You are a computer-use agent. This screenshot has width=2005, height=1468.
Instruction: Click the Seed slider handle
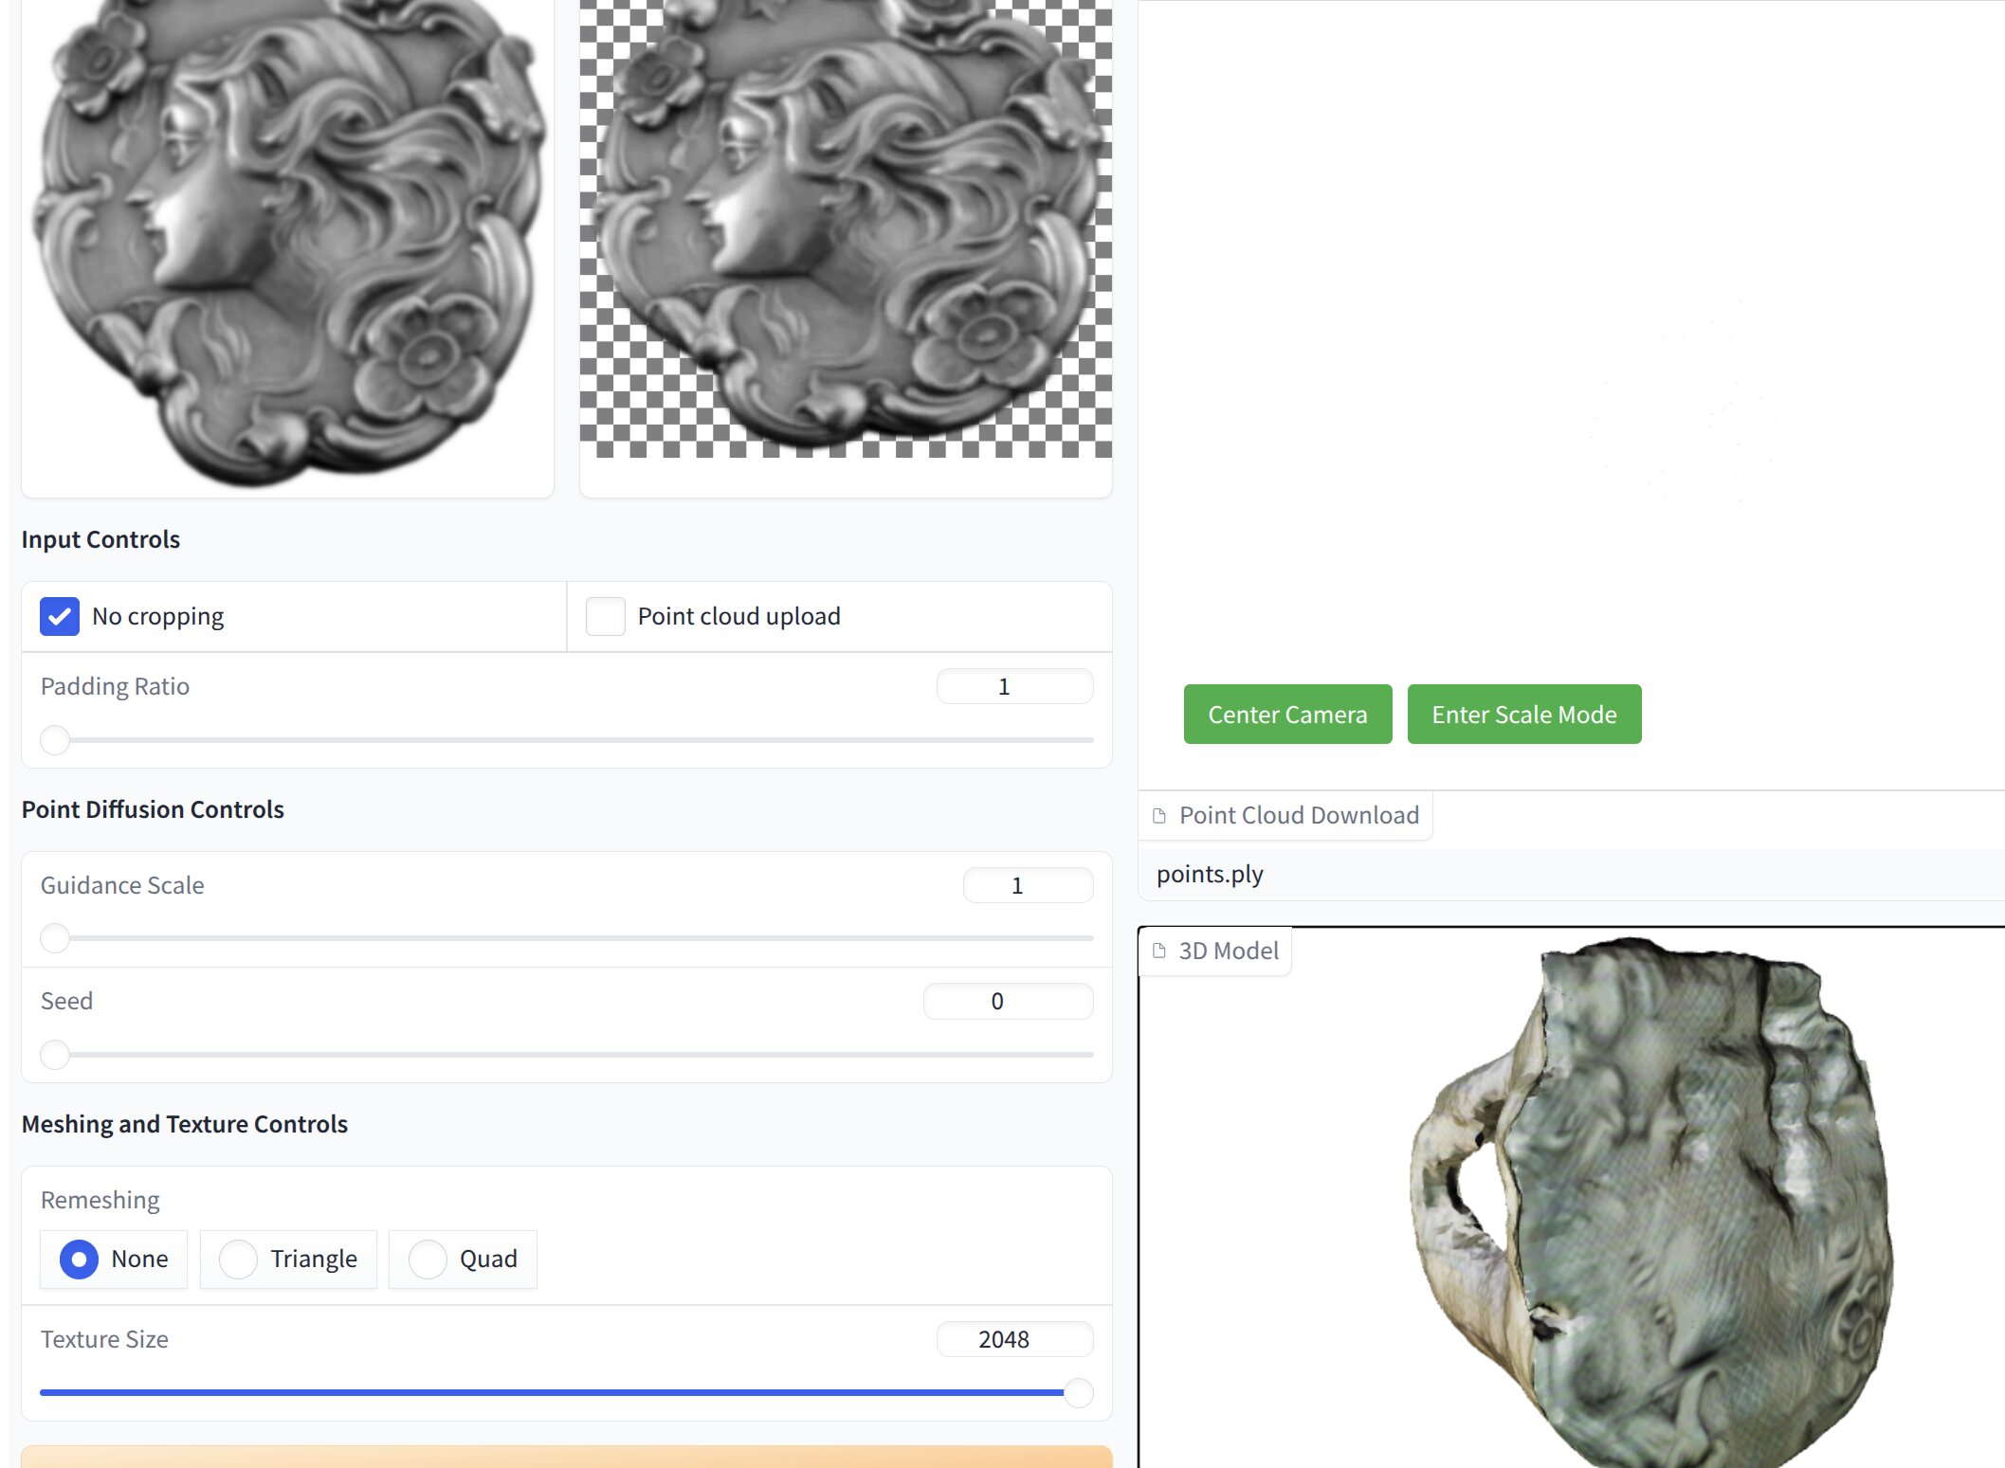55,1054
